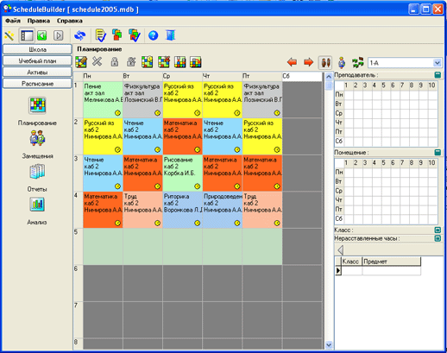Click clock marker on Математика Monday period 4
The image size is (447, 353).
coord(117,223)
